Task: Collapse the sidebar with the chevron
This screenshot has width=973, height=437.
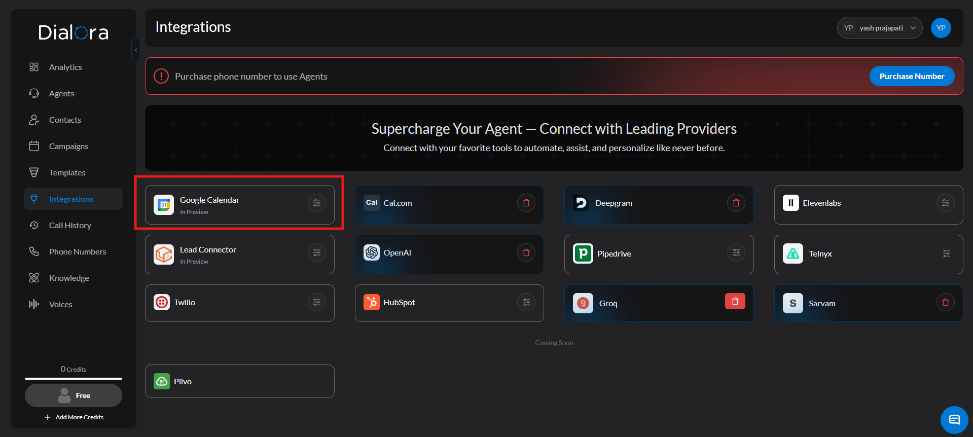Action: [135, 50]
